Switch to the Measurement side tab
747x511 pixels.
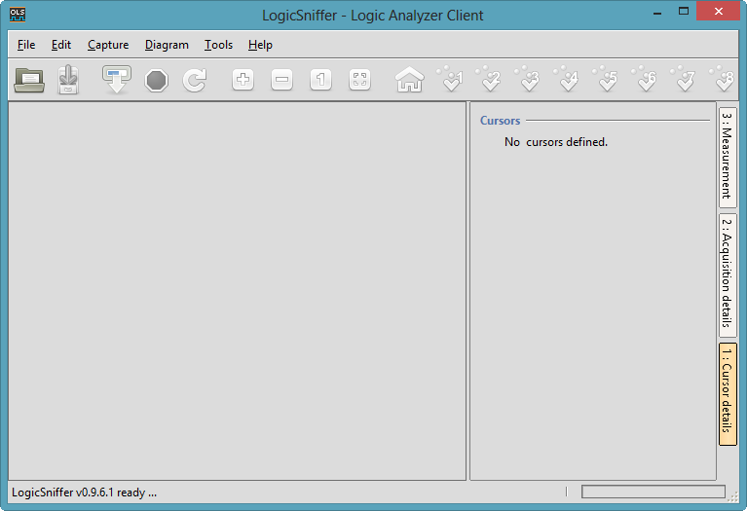tap(728, 155)
